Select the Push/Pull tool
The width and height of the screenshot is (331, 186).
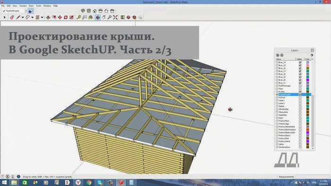tap(48, 17)
